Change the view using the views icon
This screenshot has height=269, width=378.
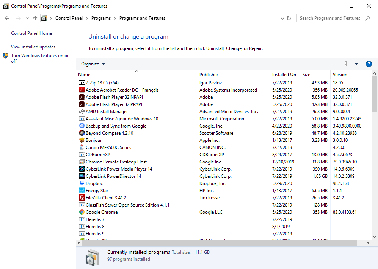(348, 64)
